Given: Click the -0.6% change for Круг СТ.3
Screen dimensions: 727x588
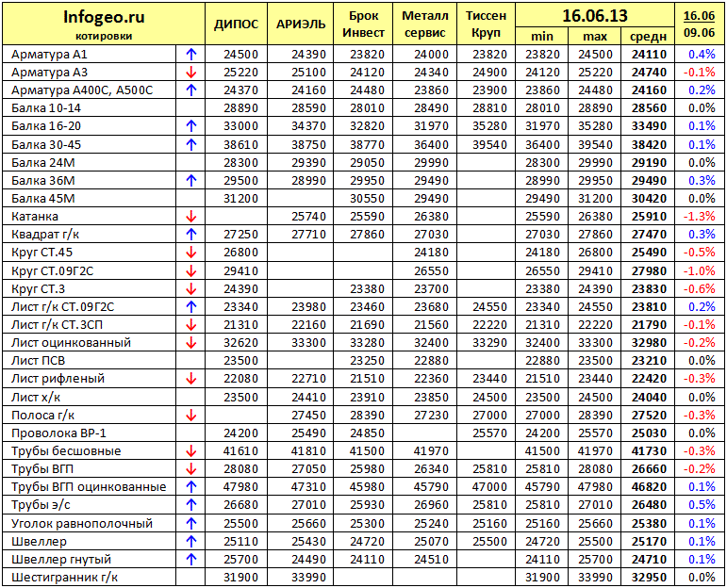Looking at the screenshot, I should point(699,288).
